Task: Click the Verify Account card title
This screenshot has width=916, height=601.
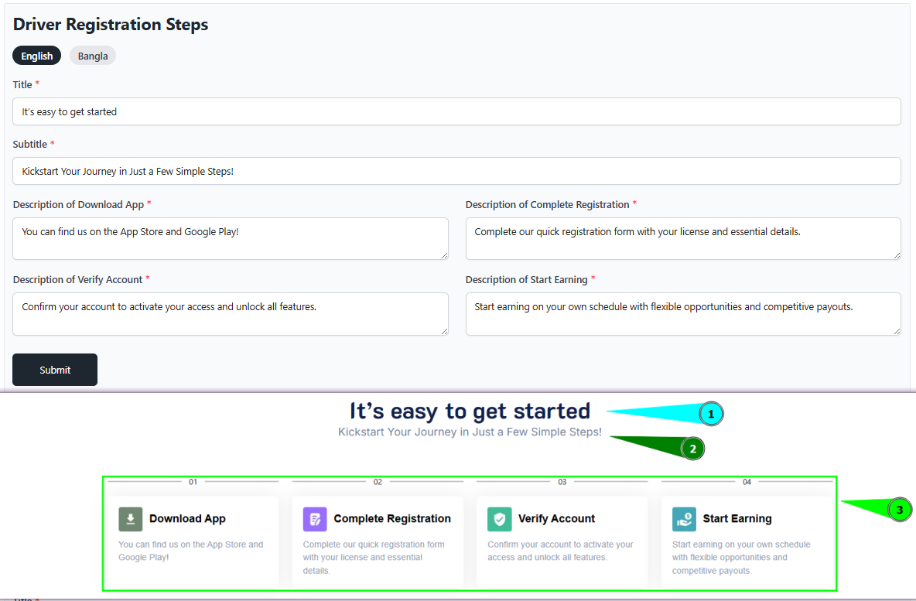Action: (557, 519)
